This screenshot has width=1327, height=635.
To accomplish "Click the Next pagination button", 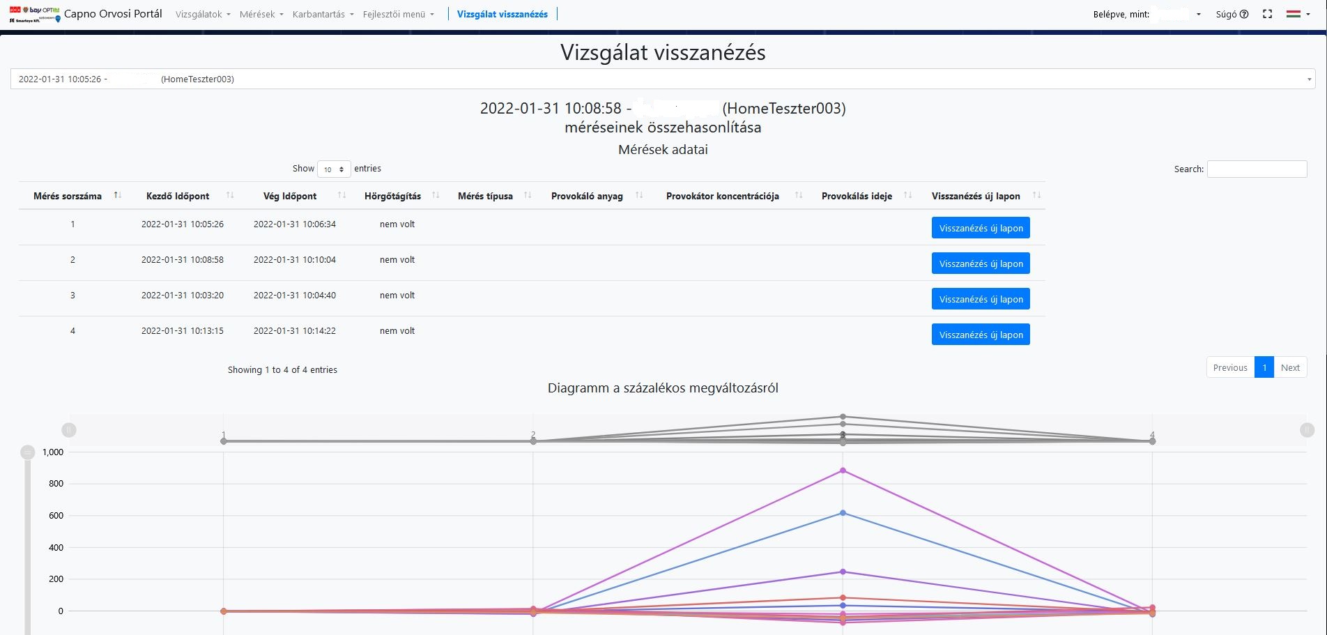I will tap(1290, 367).
